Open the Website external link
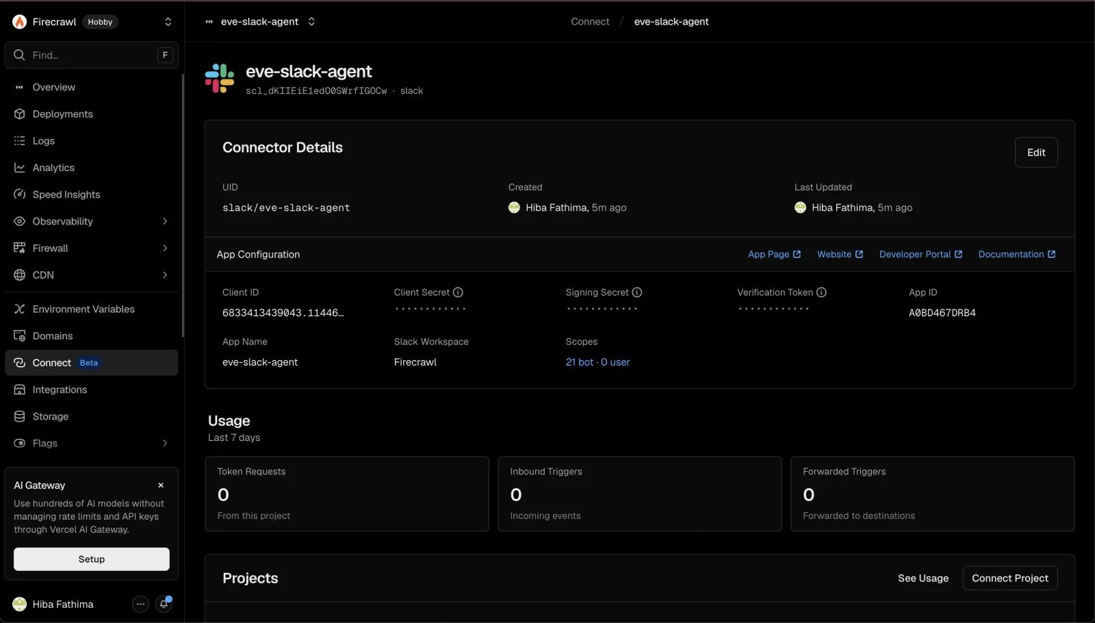The image size is (1095, 623). 840,255
